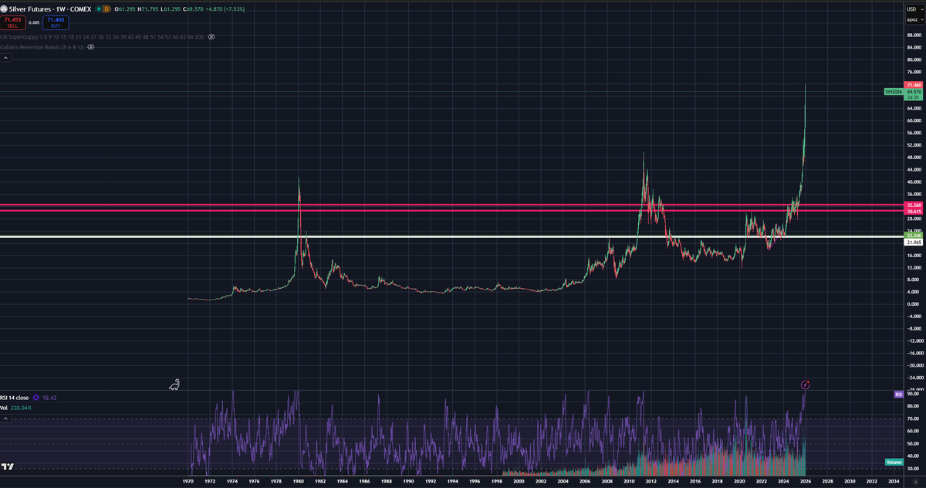Click the high price H71.795
This screenshot has width=926, height=488.
click(148, 9)
